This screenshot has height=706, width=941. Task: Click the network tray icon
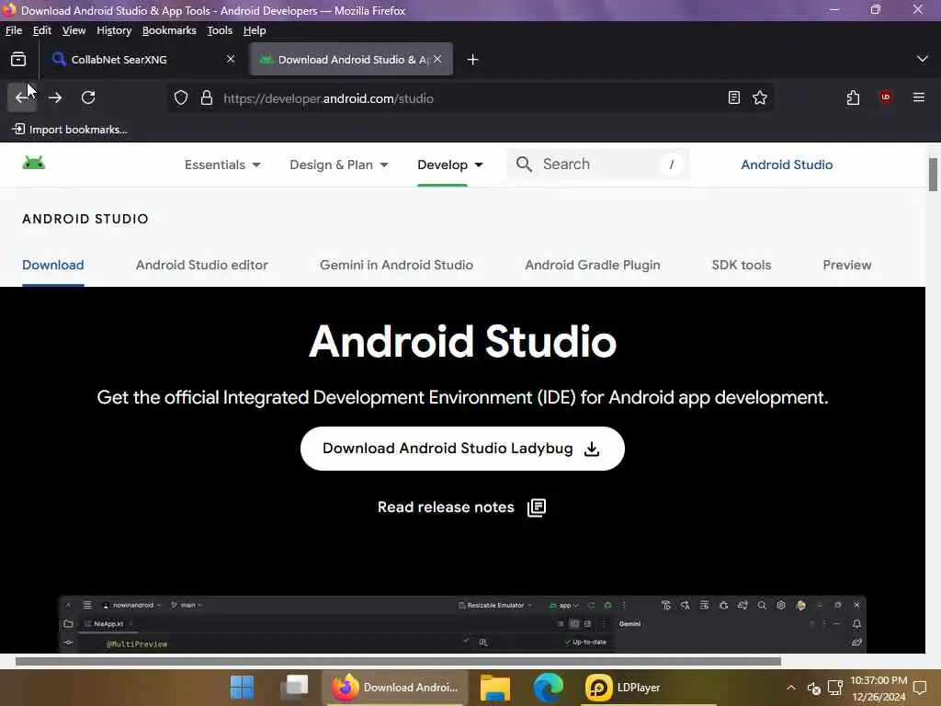pos(834,688)
